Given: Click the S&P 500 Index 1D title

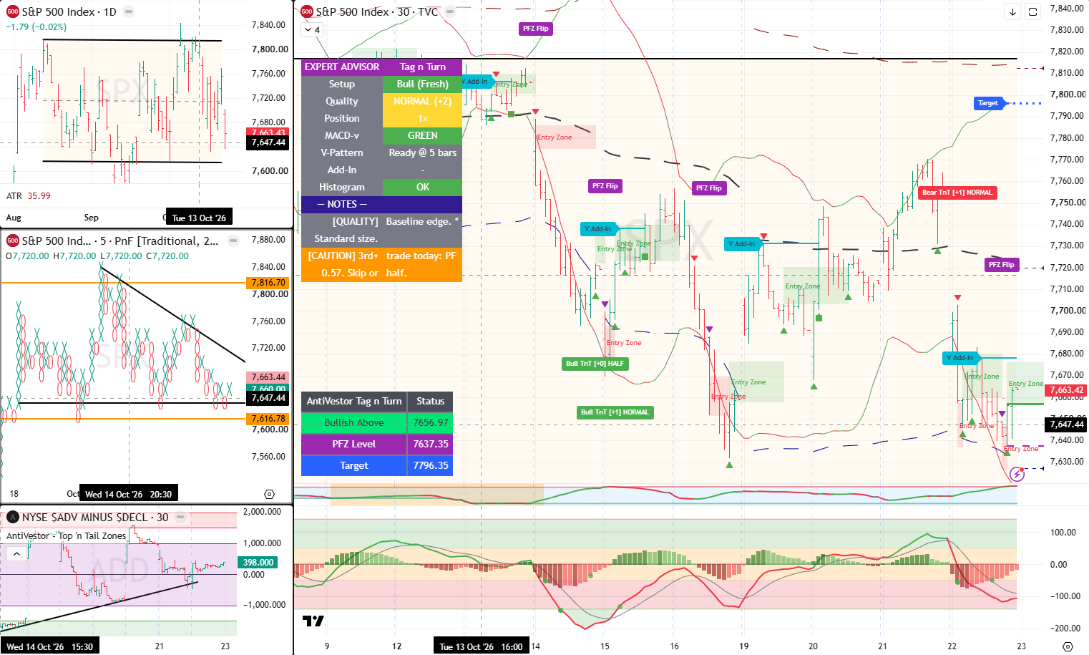Looking at the screenshot, I should click(x=69, y=11).
